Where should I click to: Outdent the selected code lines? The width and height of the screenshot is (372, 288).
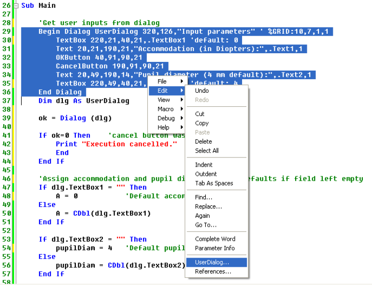206,174
